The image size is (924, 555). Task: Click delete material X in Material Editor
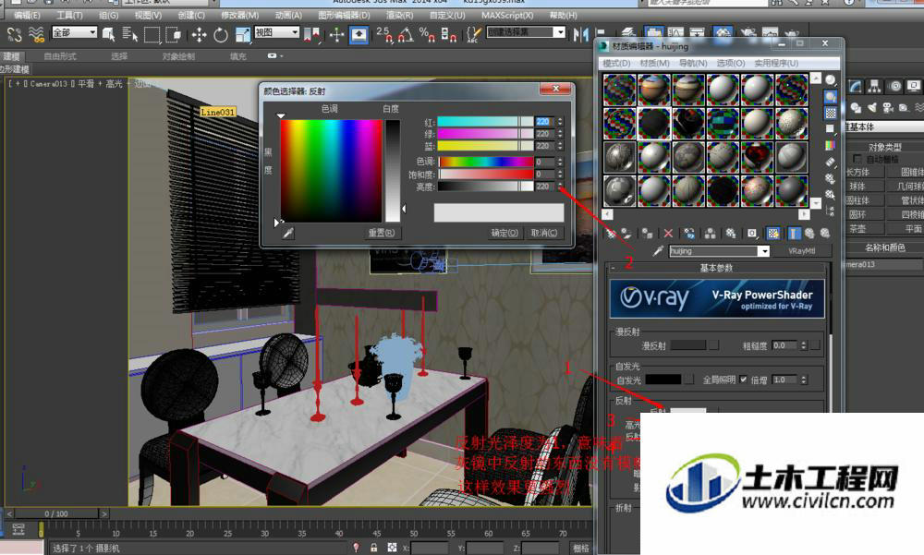[x=668, y=234]
